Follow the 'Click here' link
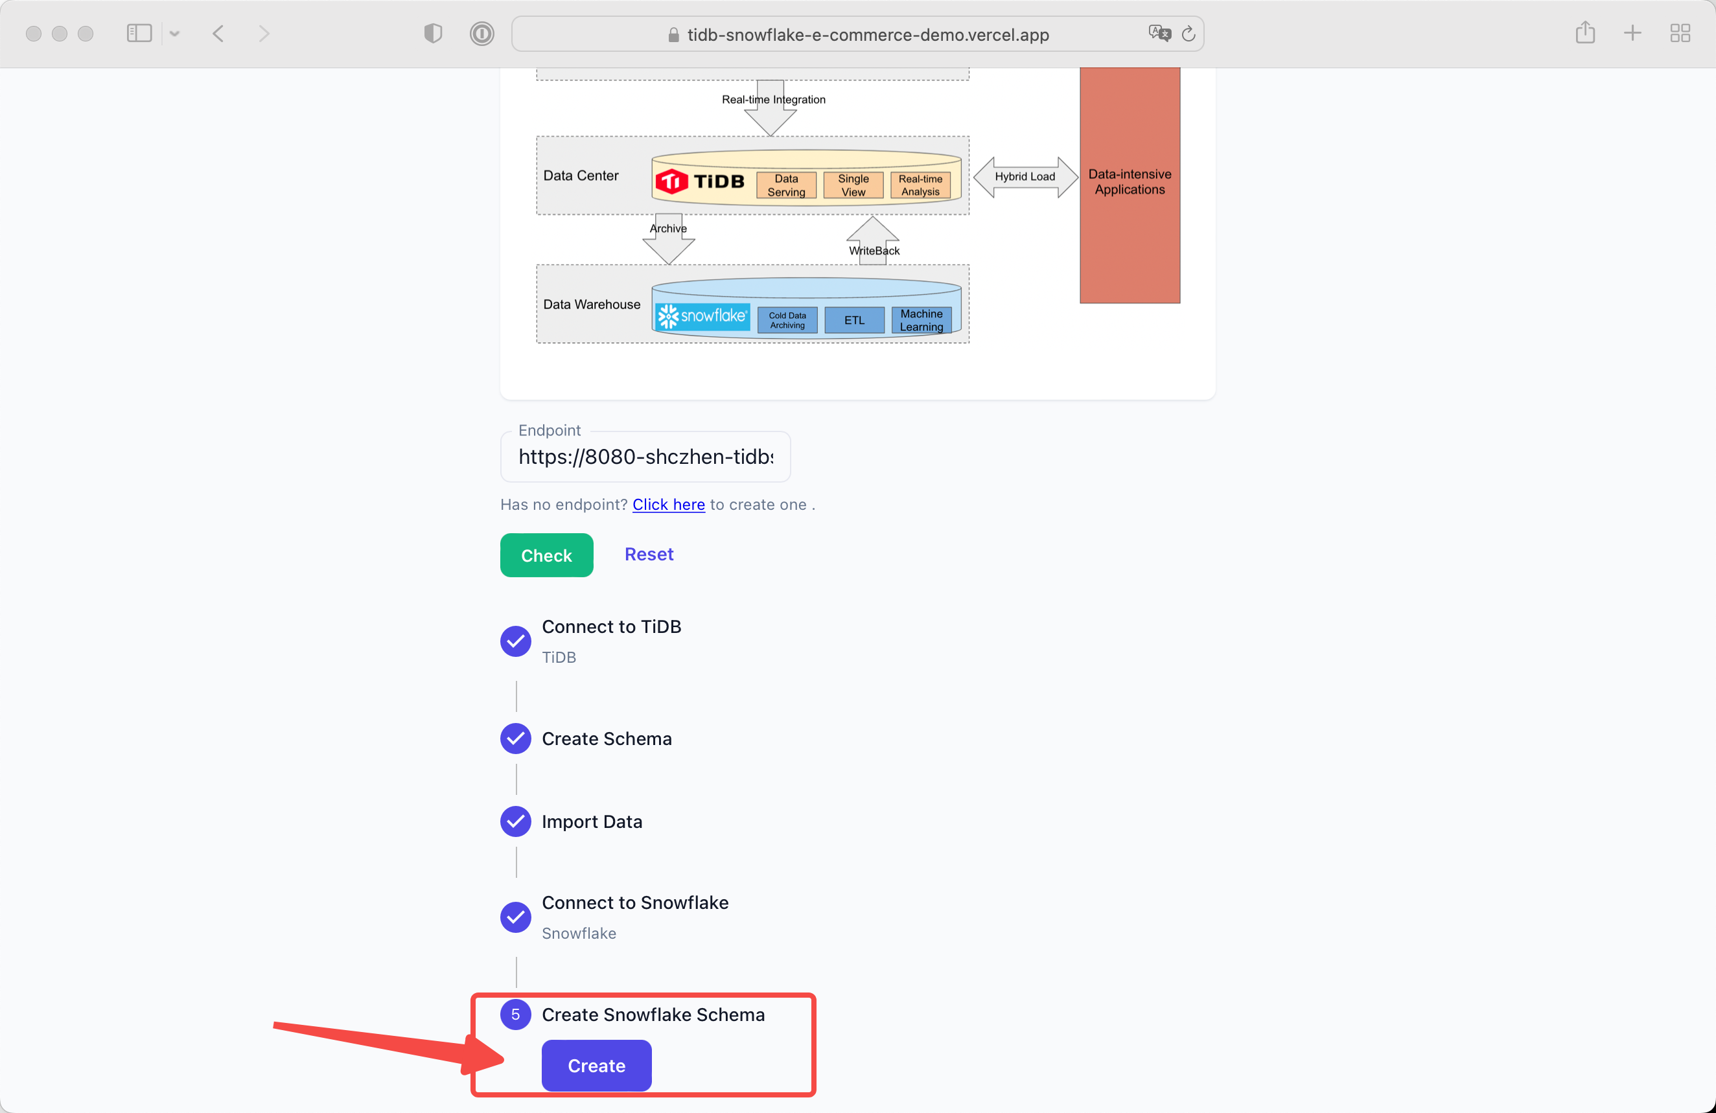Image resolution: width=1716 pixels, height=1113 pixels. 668,505
